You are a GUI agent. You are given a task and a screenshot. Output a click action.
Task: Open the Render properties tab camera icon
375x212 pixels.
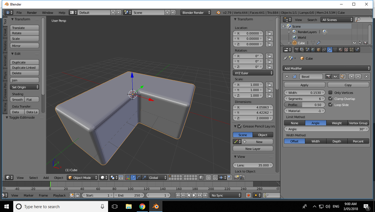click(297, 50)
